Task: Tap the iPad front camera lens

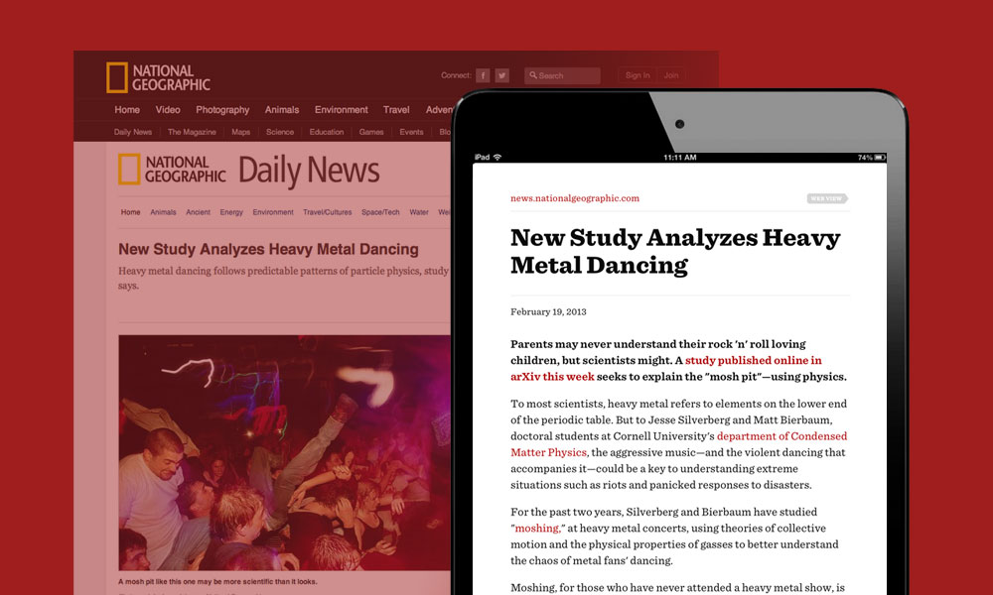Action: 679,124
